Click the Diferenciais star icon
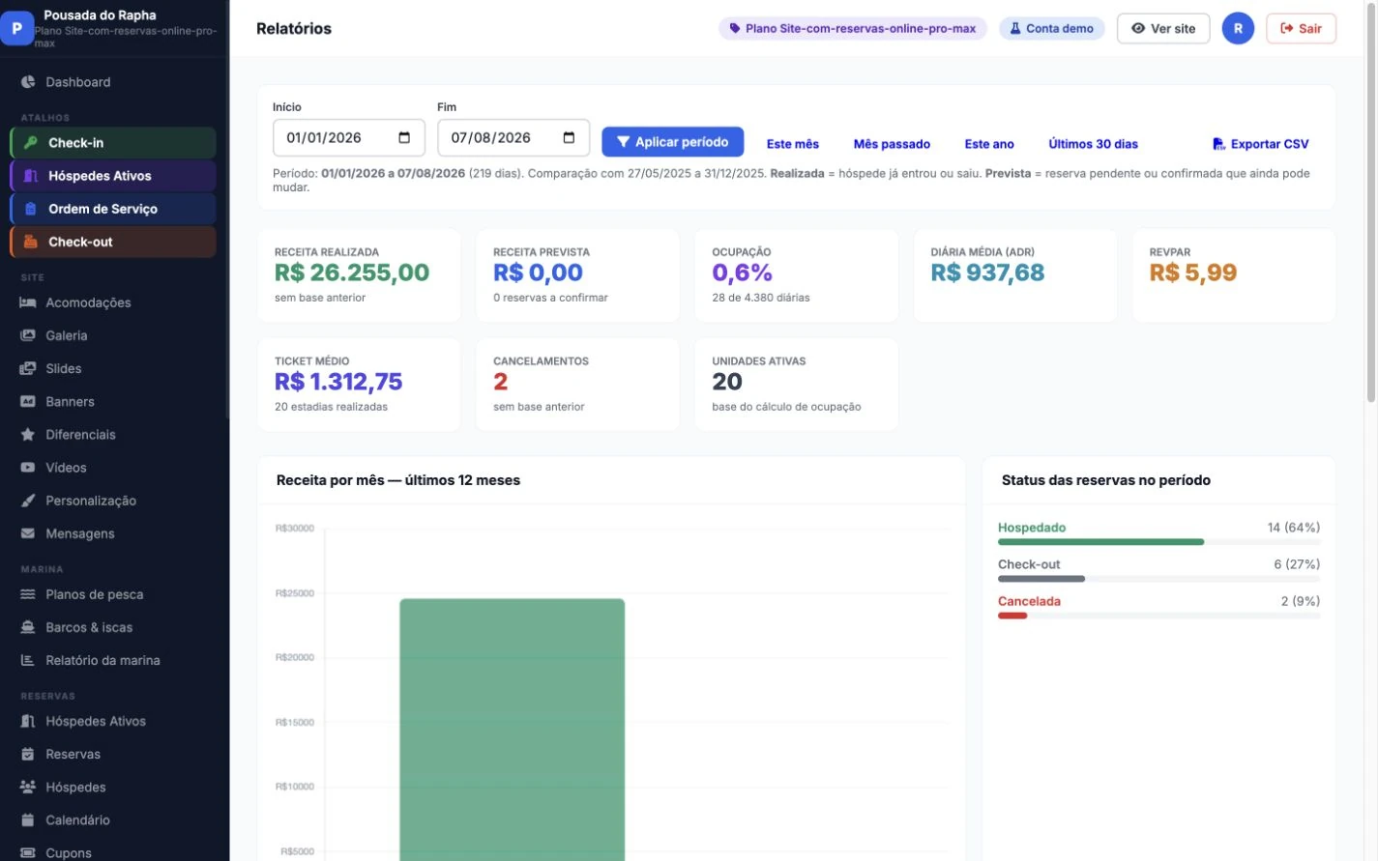 tap(28, 435)
